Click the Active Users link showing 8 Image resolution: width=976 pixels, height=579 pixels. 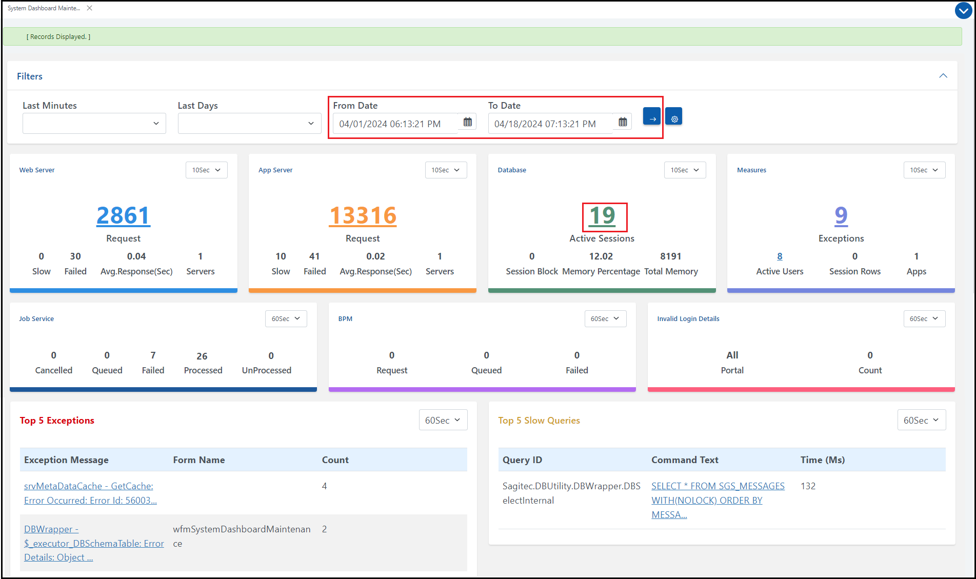[780, 256]
